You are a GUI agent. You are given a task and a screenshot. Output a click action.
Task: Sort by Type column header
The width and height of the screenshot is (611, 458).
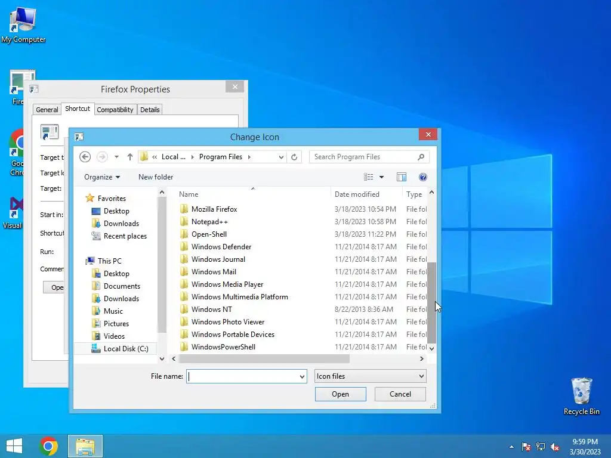pyautogui.click(x=415, y=194)
